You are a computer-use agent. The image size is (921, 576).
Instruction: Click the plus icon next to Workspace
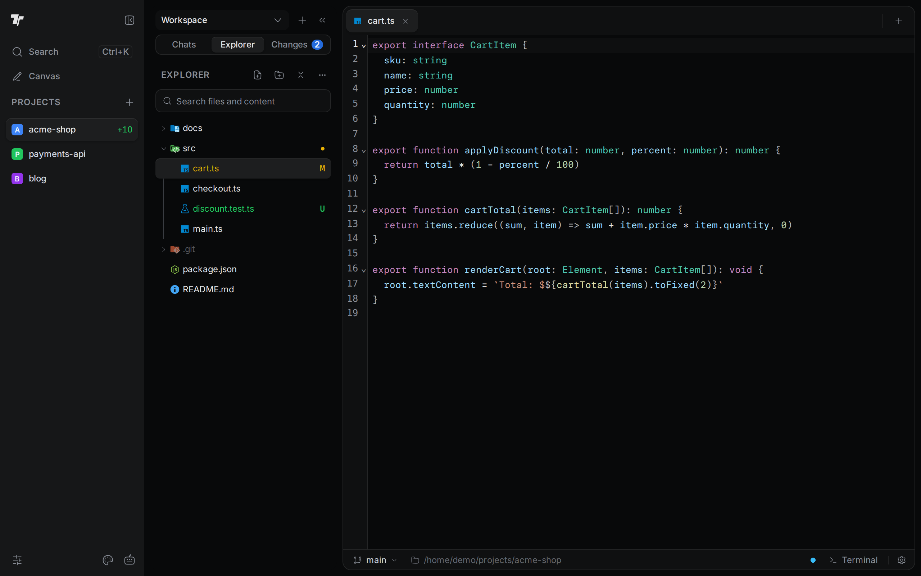coord(302,20)
